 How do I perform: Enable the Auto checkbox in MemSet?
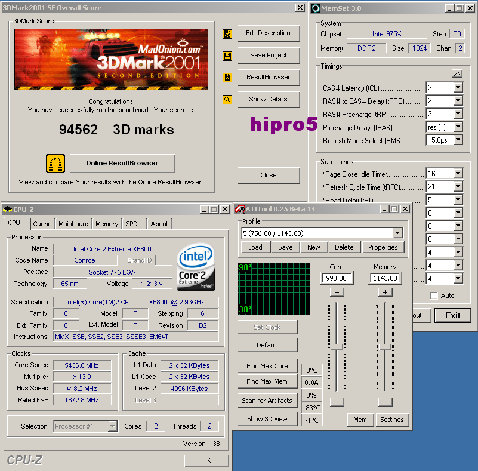point(434,295)
